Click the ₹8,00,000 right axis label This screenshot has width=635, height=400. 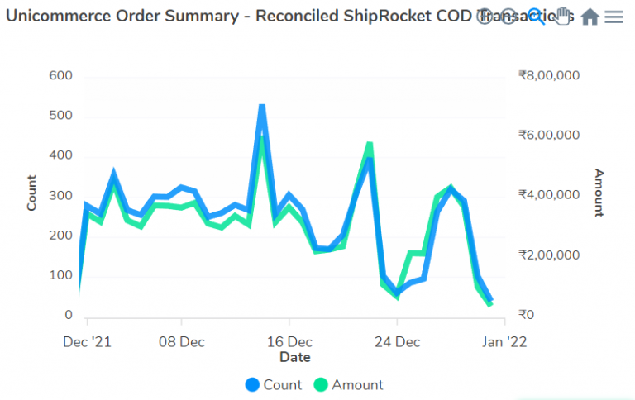tap(549, 76)
